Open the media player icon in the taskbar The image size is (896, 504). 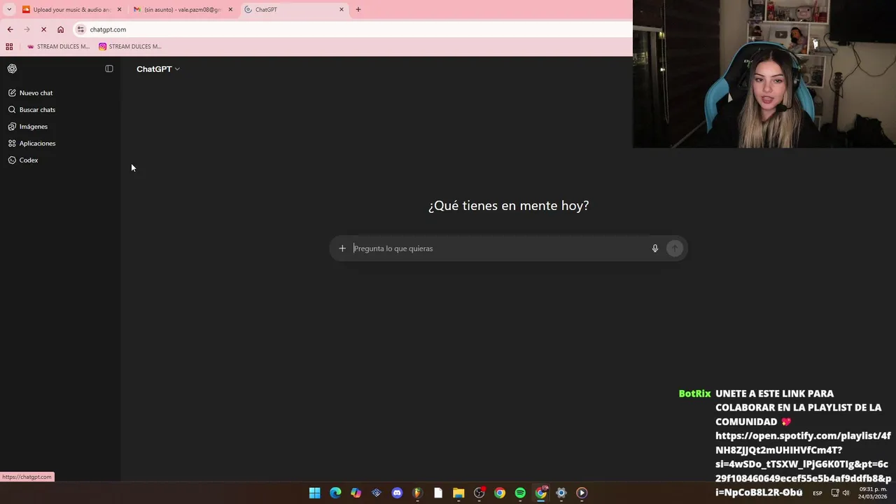(582, 493)
